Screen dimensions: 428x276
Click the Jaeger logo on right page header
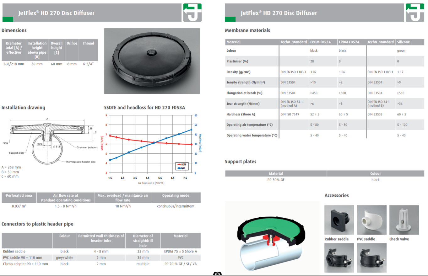tap(415, 13)
